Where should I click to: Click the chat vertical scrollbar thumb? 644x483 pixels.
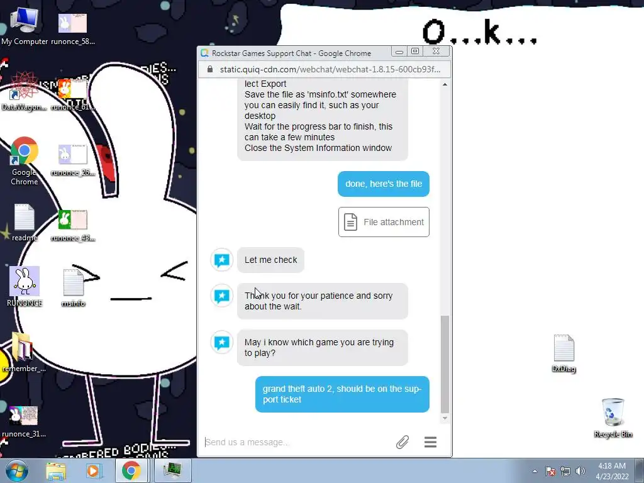(445, 364)
